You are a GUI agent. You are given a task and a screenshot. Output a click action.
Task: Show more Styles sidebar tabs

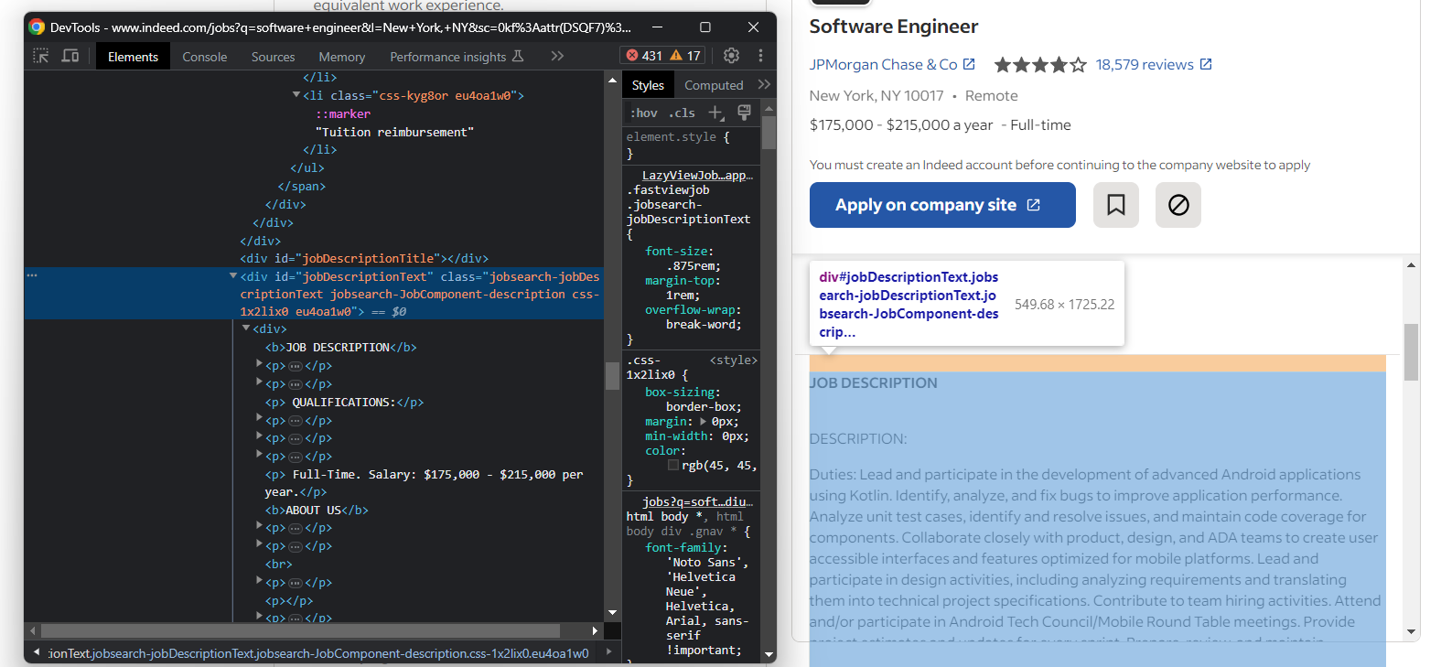(x=764, y=84)
